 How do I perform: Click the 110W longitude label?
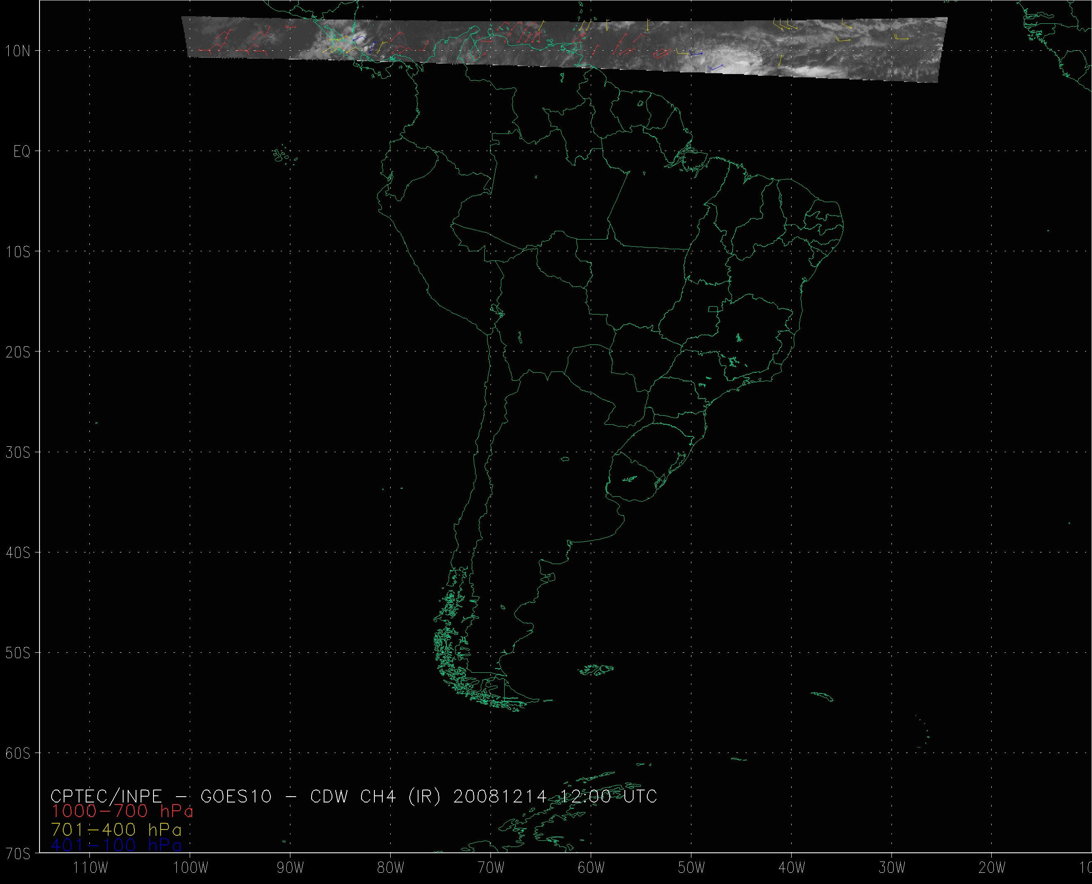[x=90, y=868]
